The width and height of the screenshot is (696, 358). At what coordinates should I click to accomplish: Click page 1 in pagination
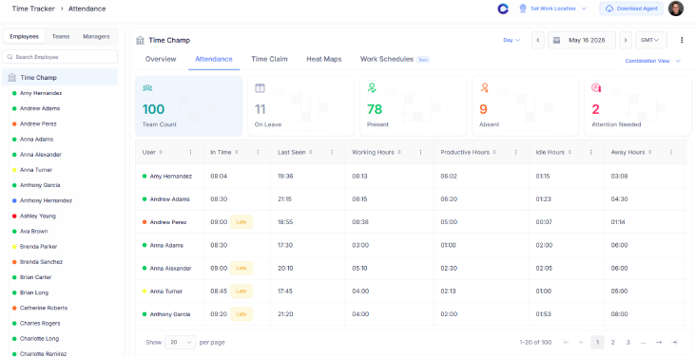597,342
